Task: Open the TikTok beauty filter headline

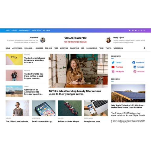Action: pyautogui.click(x=75, y=92)
